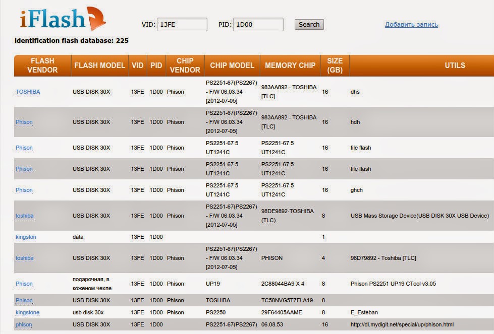Viewport: 494px width, 334px height.
Task: Click the 29F64405AAME memory chip cell
Action: 282,312
